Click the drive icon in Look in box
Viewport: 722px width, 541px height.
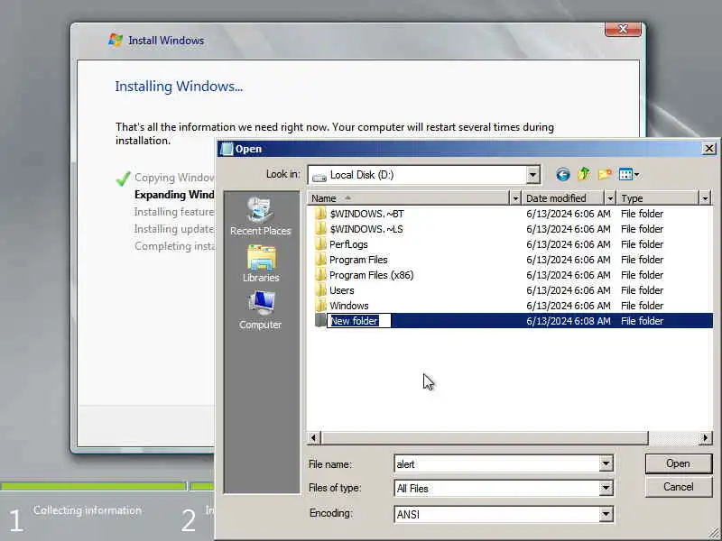coord(319,175)
